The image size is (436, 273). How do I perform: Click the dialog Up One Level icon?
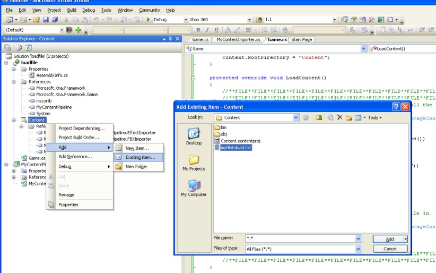click(x=319, y=117)
